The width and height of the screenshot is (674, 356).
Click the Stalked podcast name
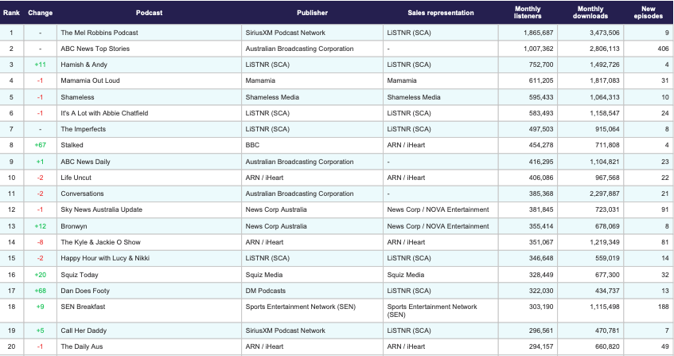(x=72, y=145)
